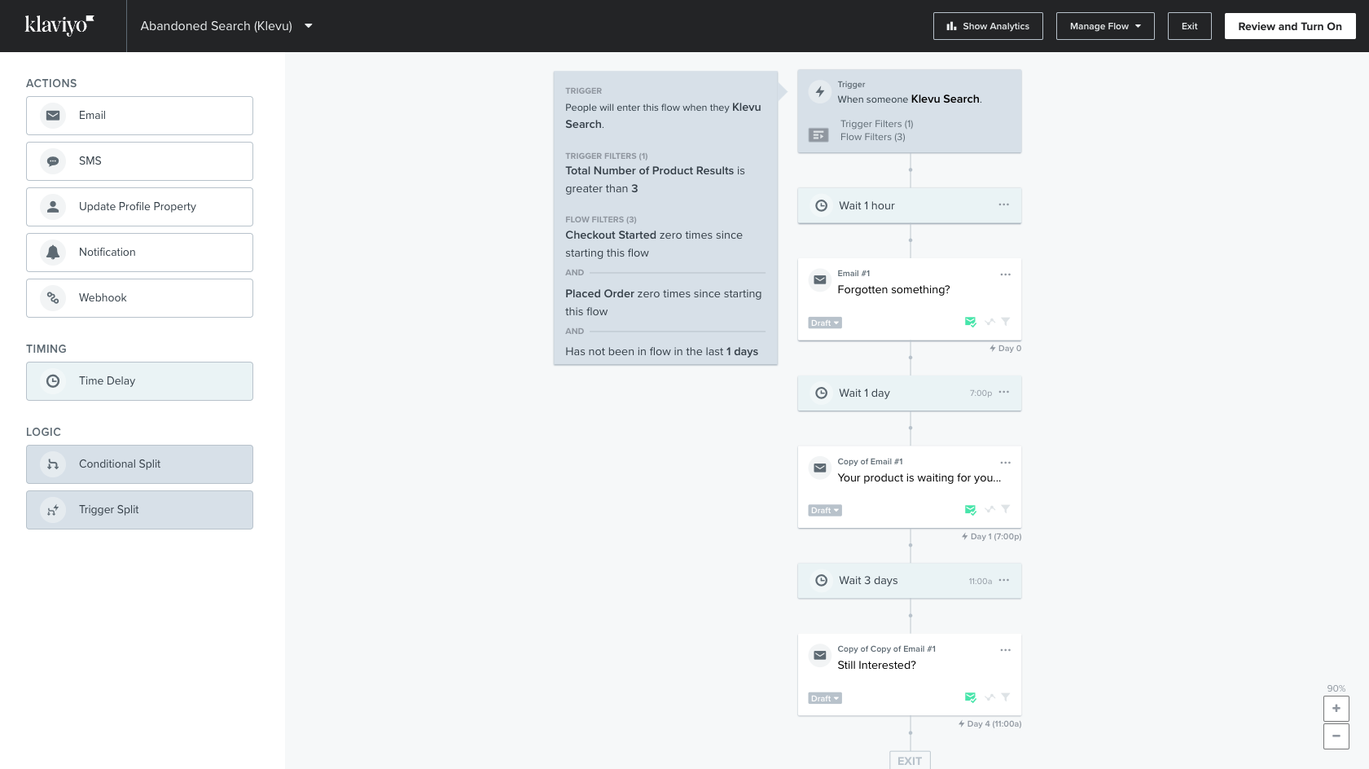Image resolution: width=1369 pixels, height=769 pixels.
Task: Select the Trigger Split icon
Action: tap(53, 510)
